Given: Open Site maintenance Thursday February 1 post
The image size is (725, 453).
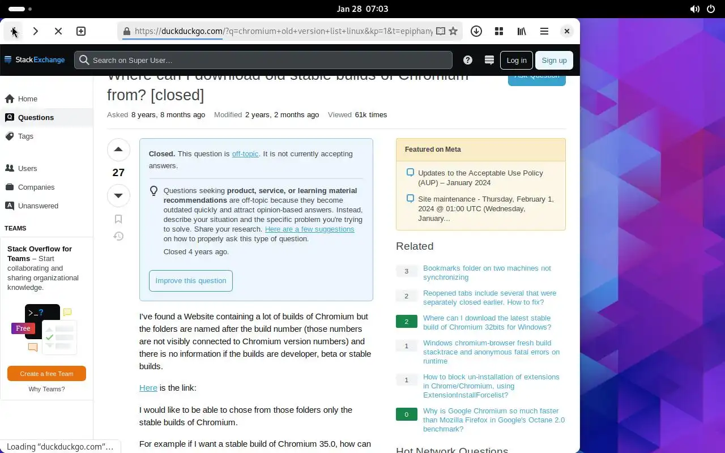Looking at the screenshot, I should [486, 209].
